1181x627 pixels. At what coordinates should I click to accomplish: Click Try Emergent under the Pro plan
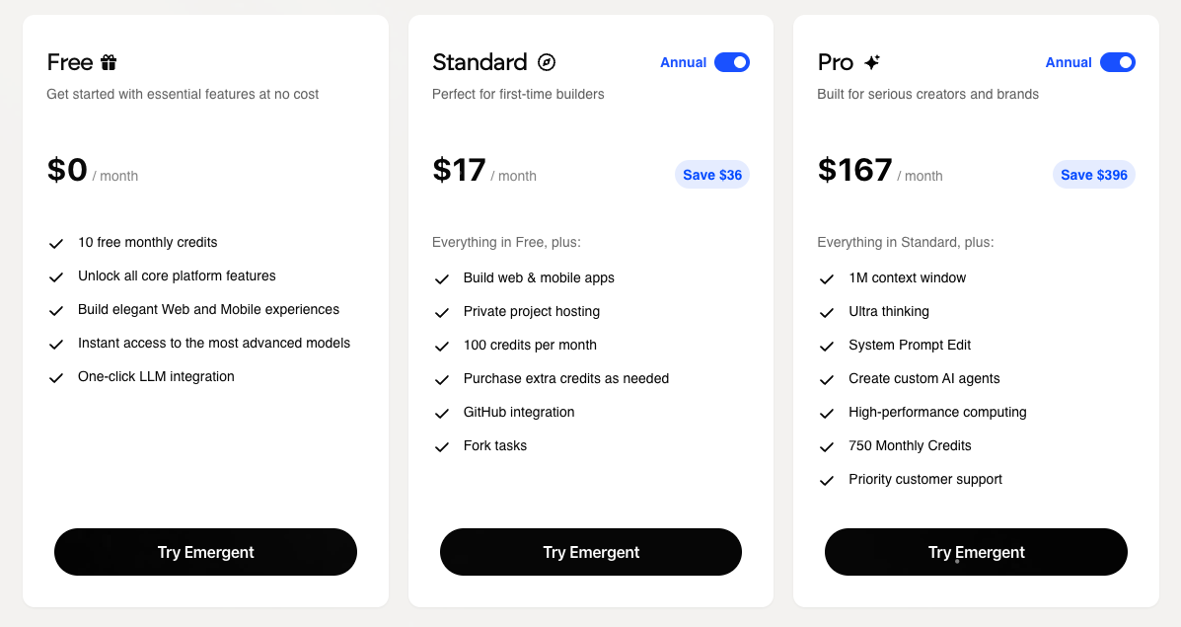[x=976, y=552]
